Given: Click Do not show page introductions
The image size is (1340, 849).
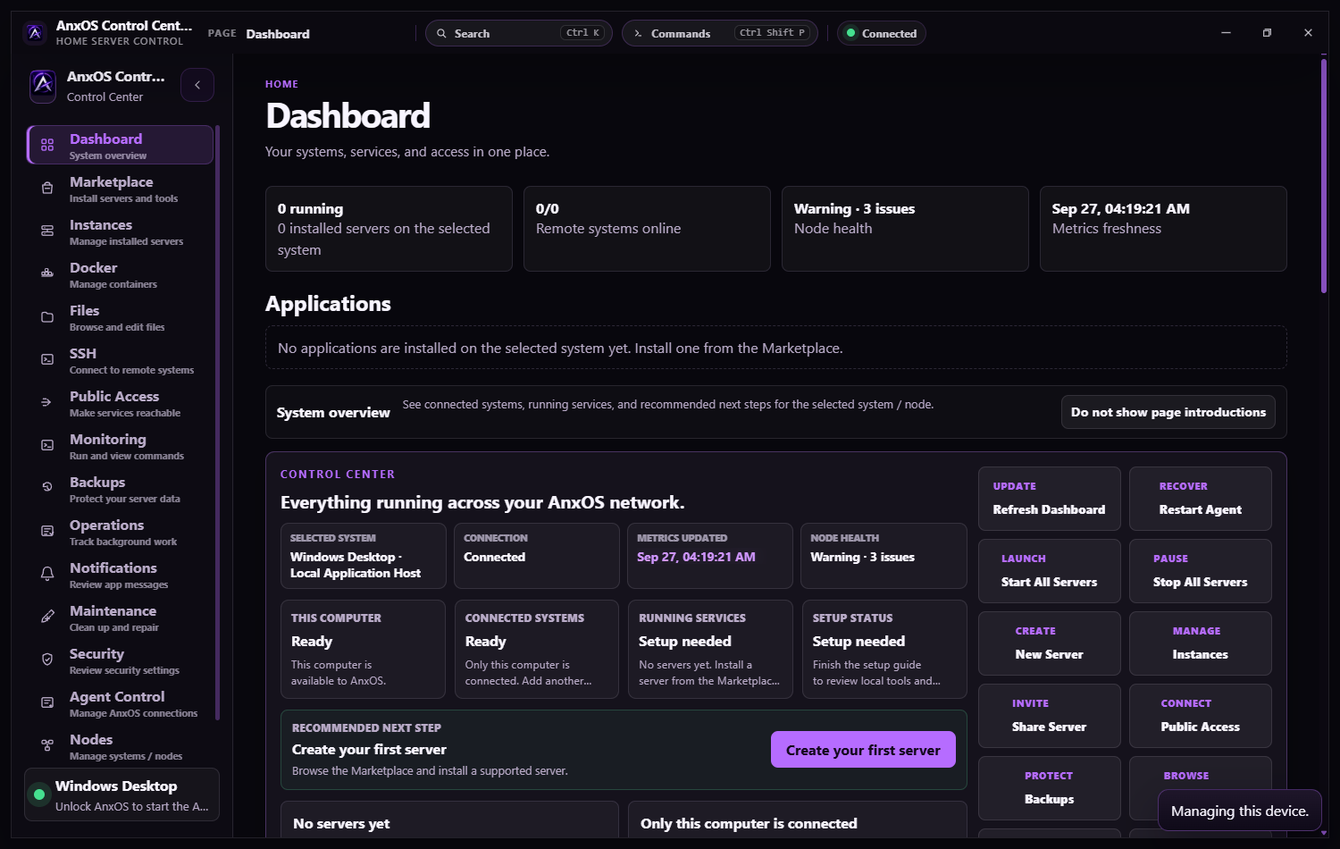Looking at the screenshot, I should pyautogui.click(x=1168, y=412).
